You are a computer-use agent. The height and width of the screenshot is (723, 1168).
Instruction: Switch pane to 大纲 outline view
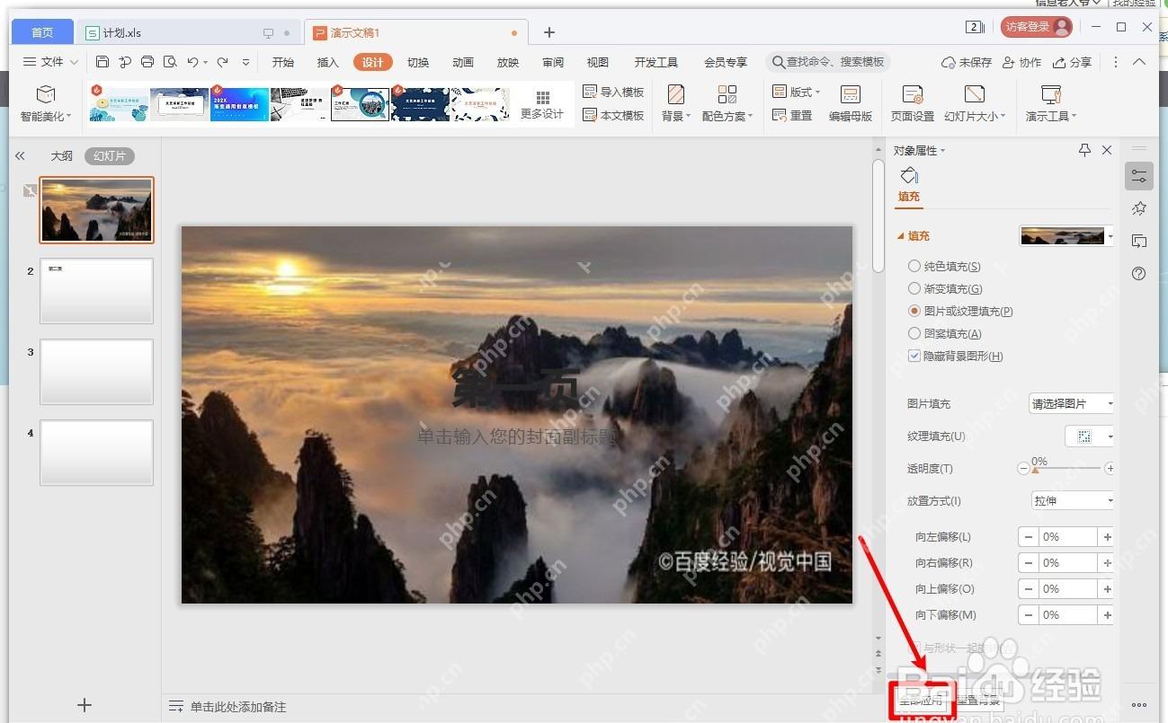pos(61,155)
